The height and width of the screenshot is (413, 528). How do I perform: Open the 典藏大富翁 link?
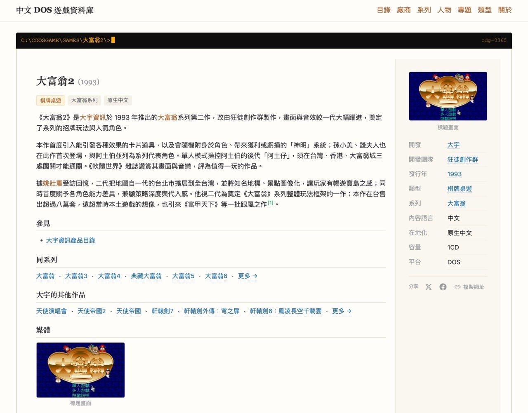(x=146, y=276)
